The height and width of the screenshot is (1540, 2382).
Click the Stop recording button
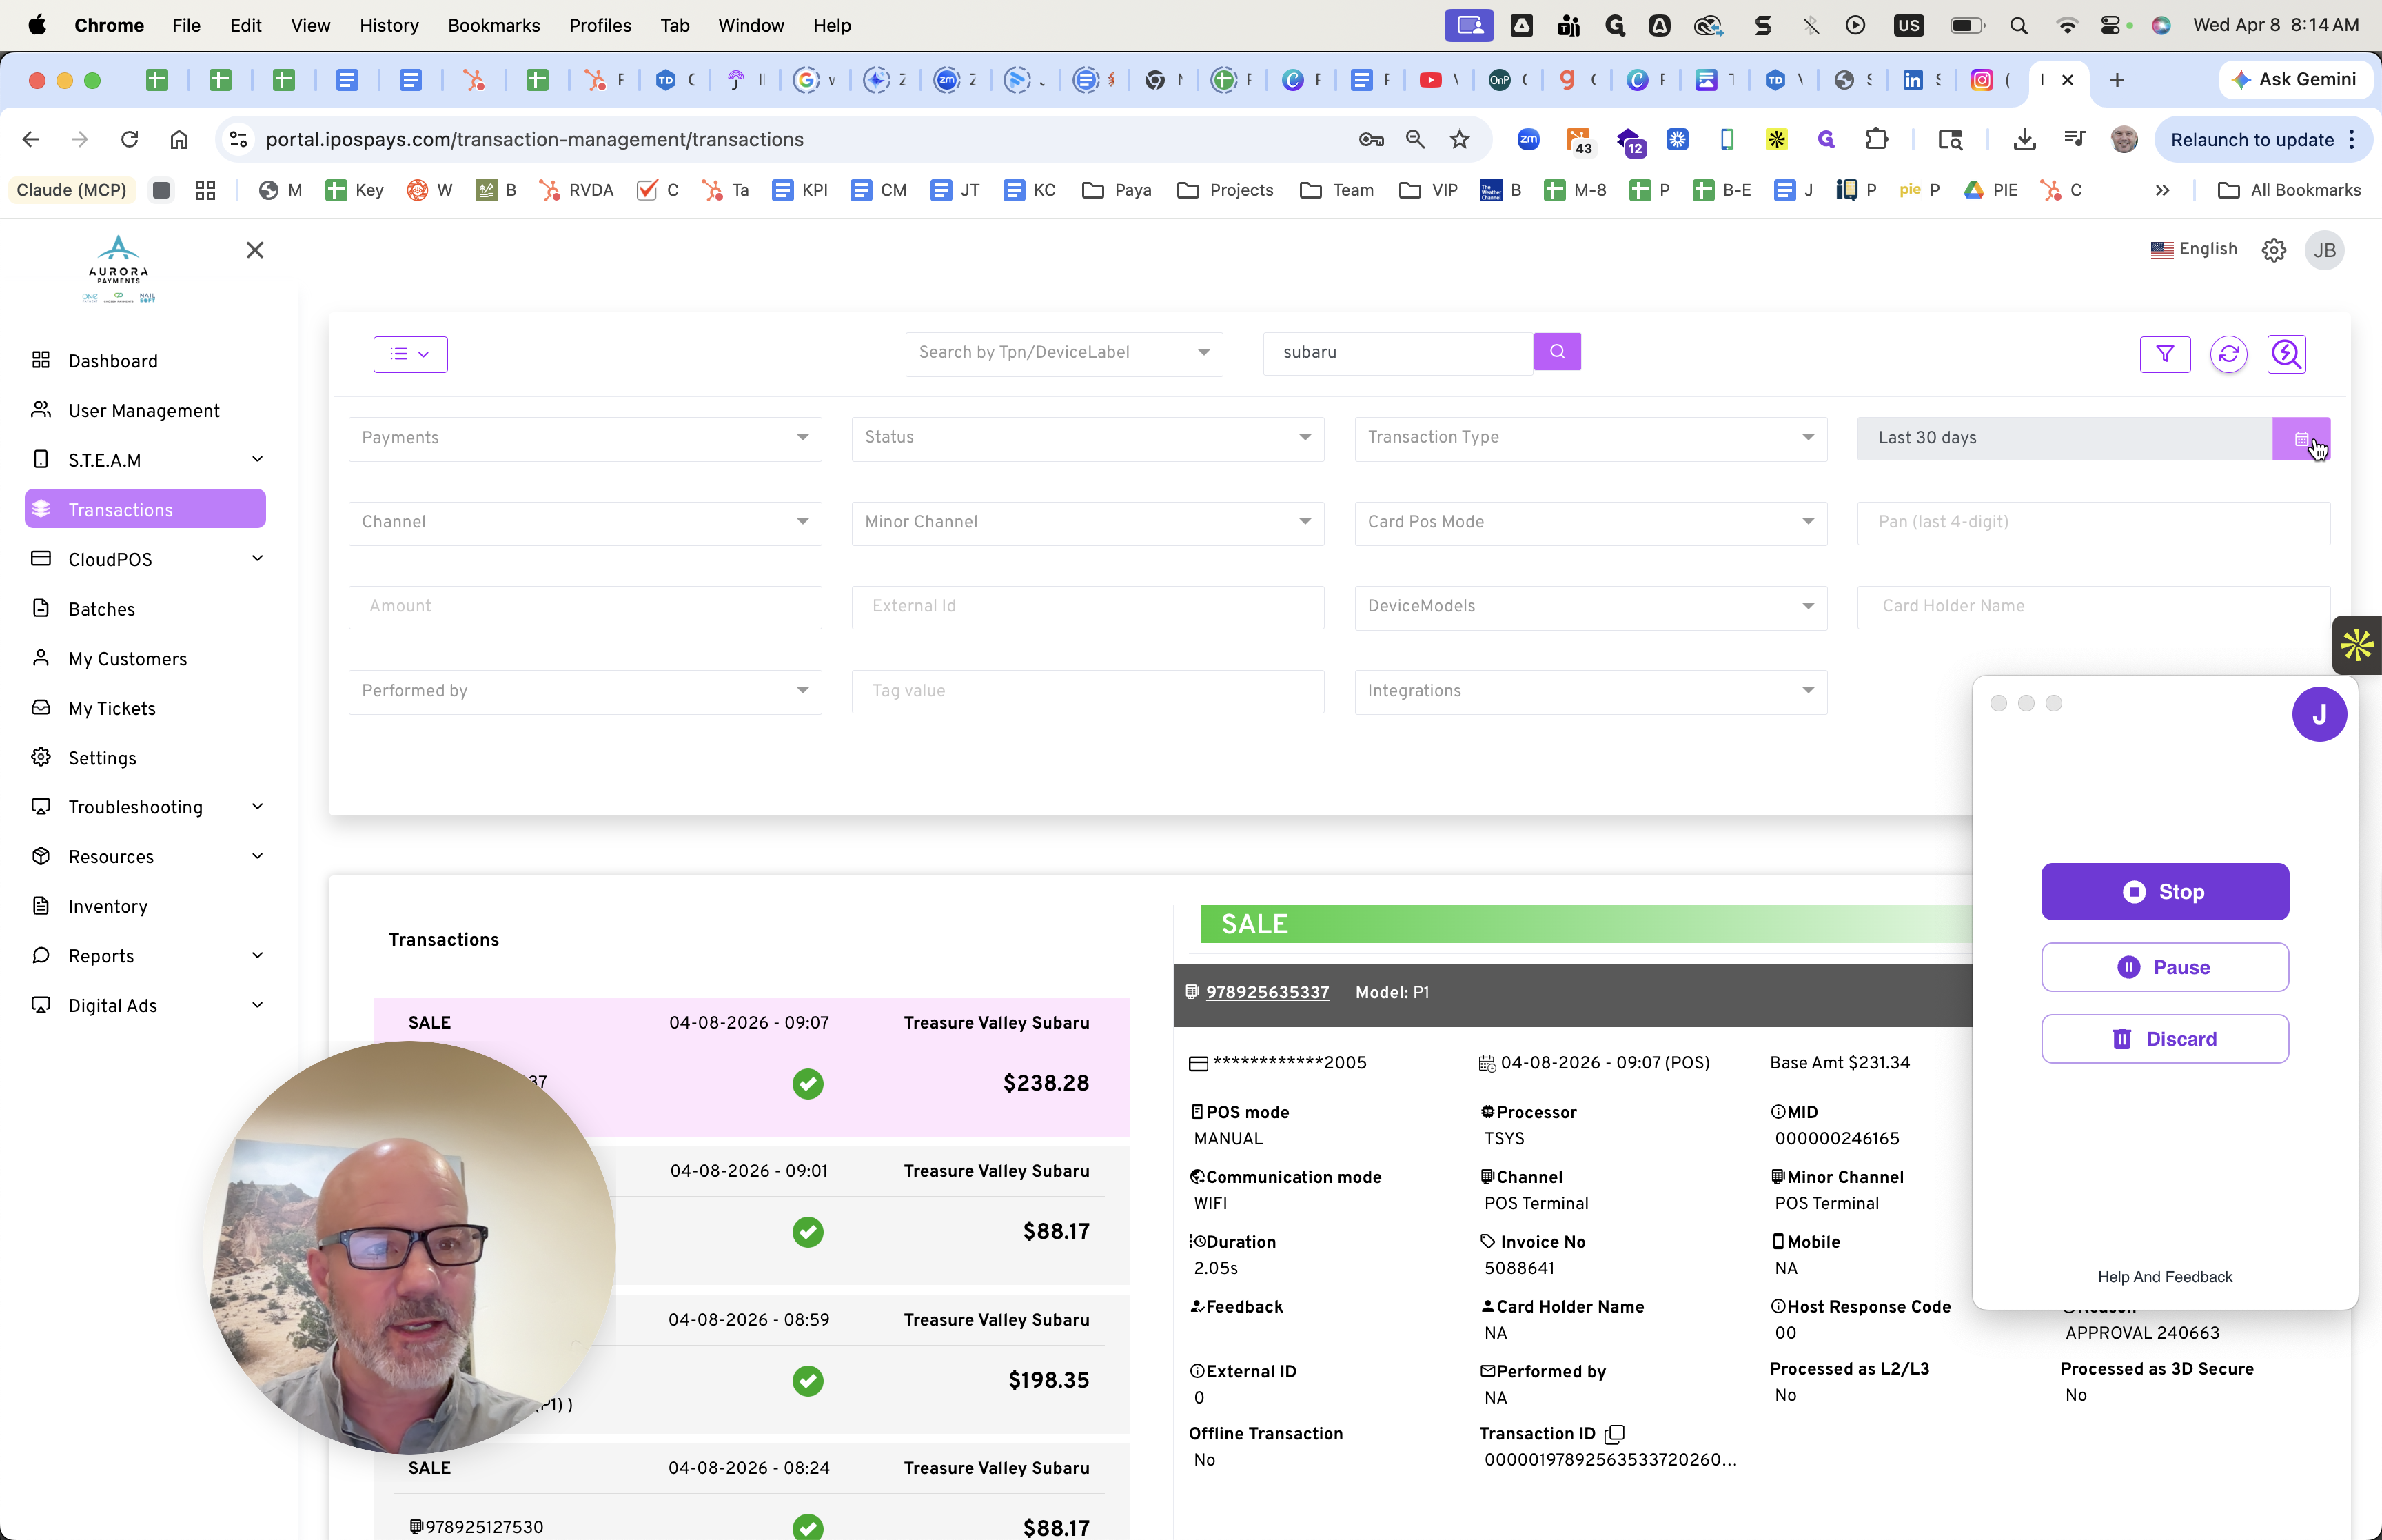(x=2164, y=891)
